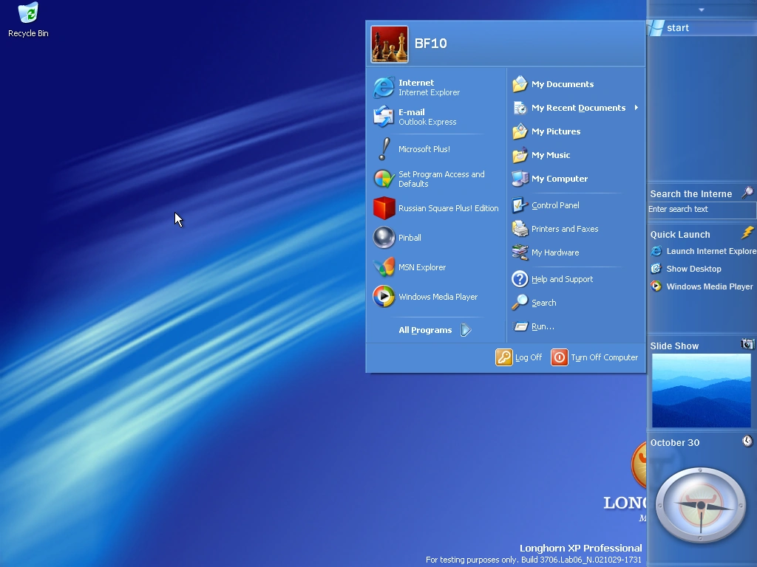This screenshot has height=567, width=757.
Task: Click the Log Off text label
Action: coord(528,357)
